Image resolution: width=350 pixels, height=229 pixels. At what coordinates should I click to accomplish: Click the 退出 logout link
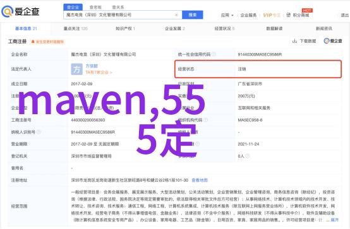(x=345, y=15)
